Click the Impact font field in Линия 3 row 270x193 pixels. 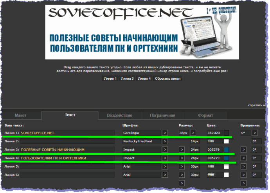142,150
